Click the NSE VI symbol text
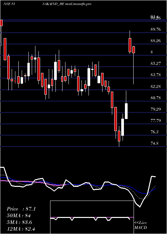Screen dimensions: 167x234 coord(9,4)
